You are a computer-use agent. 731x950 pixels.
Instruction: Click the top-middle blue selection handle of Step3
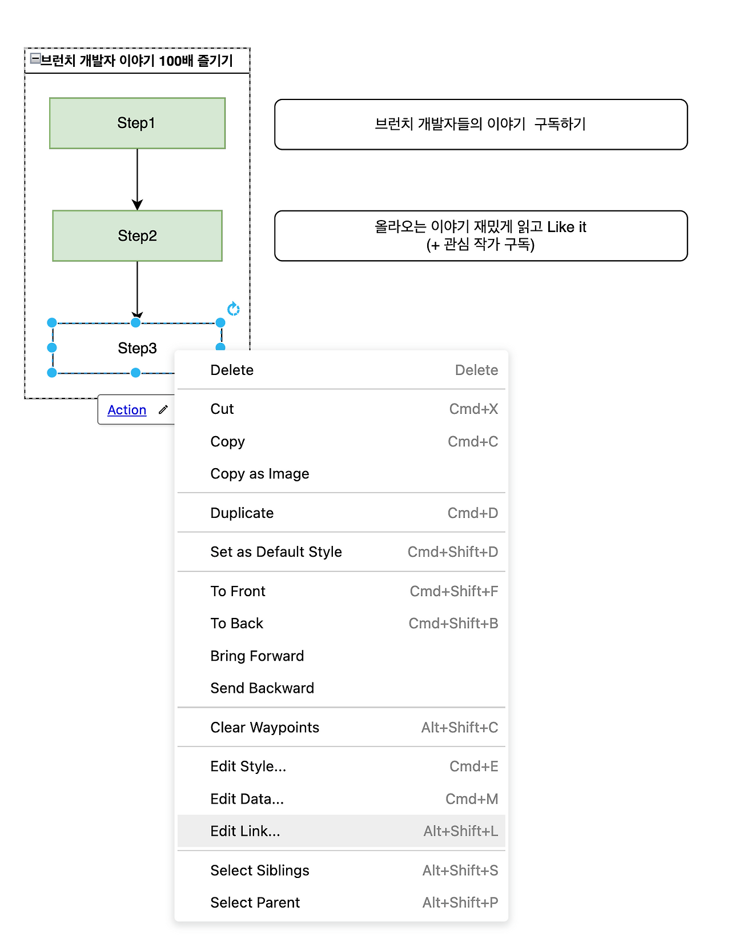[135, 322]
